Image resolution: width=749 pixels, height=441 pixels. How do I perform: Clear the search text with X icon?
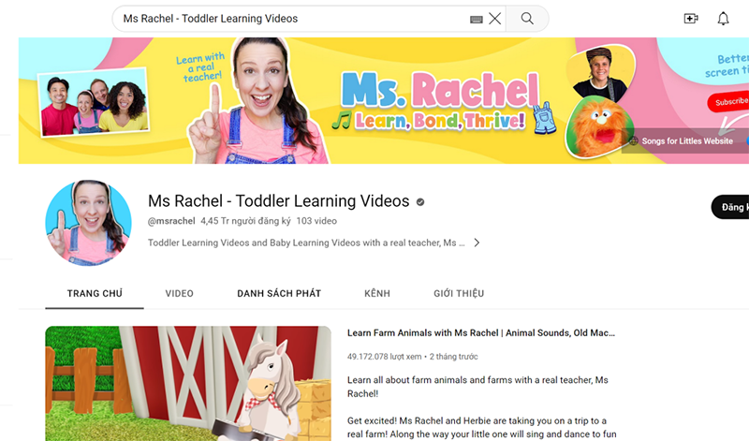[x=494, y=19]
